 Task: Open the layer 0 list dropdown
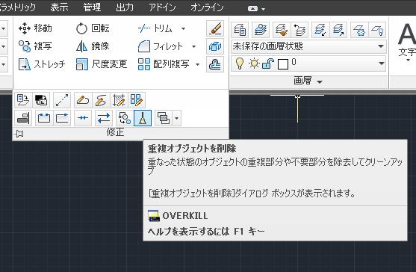[381, 64]
